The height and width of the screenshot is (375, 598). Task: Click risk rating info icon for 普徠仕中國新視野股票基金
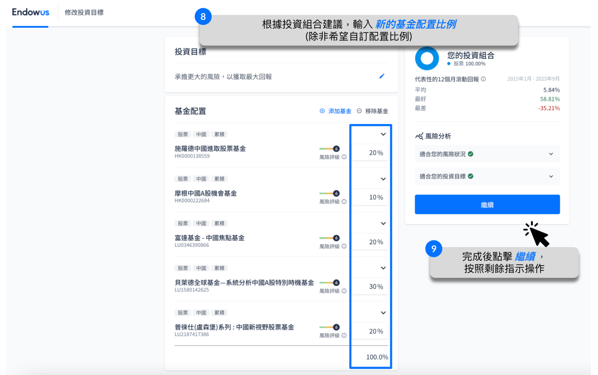coord(344,335)
